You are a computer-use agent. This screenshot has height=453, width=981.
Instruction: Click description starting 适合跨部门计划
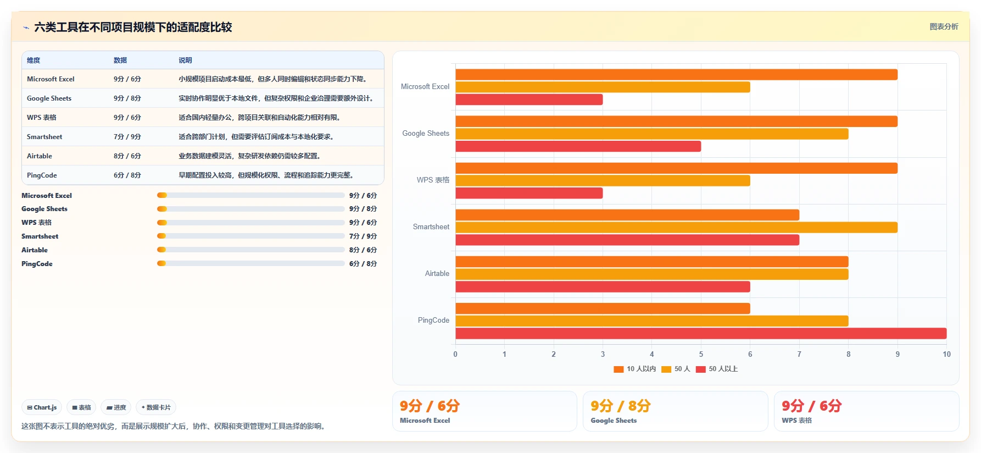coord(257,137)
